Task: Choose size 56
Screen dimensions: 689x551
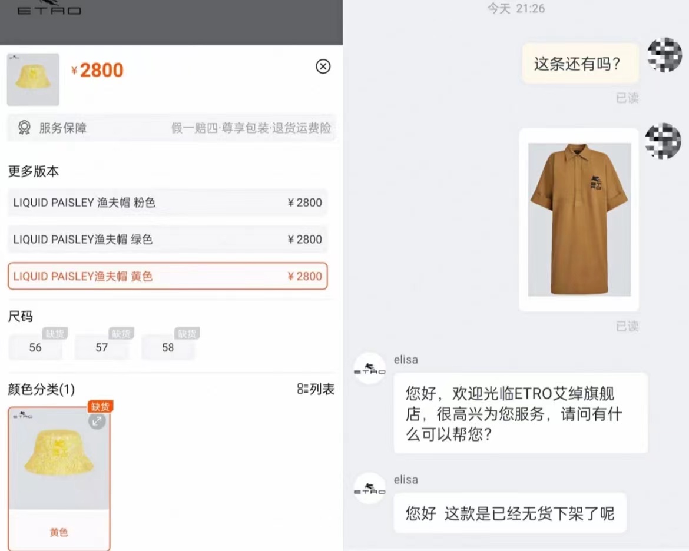Action: (x=35, y=347)
